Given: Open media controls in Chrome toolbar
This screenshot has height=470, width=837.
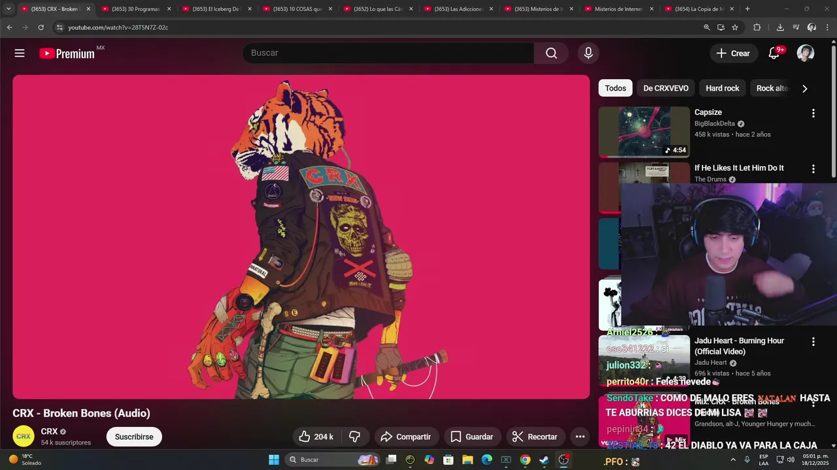Looking at the screenshot, I should click(x=796, y=27).
